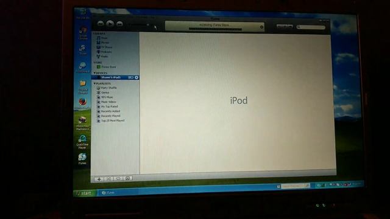
Task: Open the QuickTime Player desktop shortcut
Action: [82, 142]
